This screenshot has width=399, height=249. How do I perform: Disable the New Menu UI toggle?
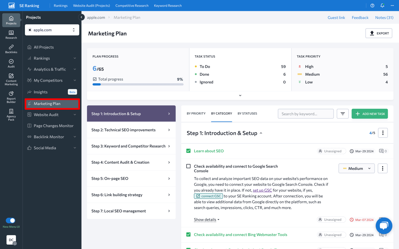point(11,220)
